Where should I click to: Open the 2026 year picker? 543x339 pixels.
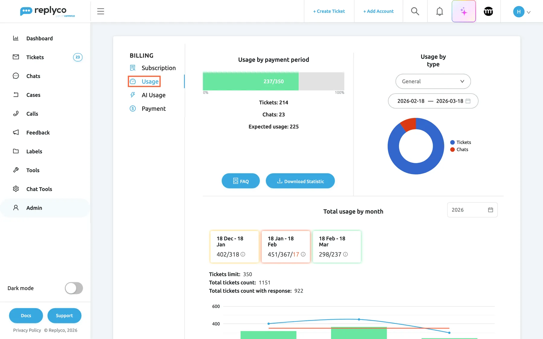pyautogui.click(x=472, y=210)
